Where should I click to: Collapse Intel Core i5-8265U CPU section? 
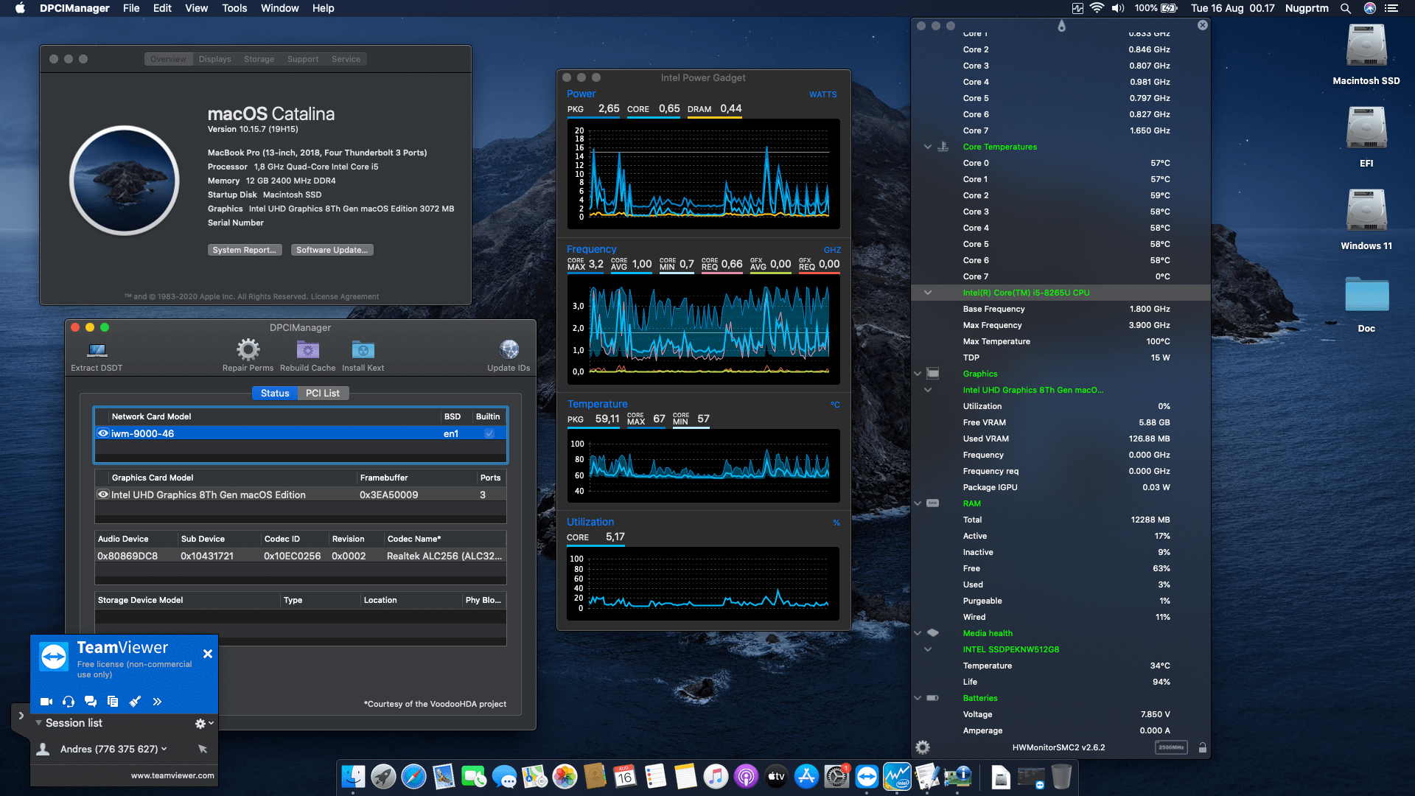point(928,293)
